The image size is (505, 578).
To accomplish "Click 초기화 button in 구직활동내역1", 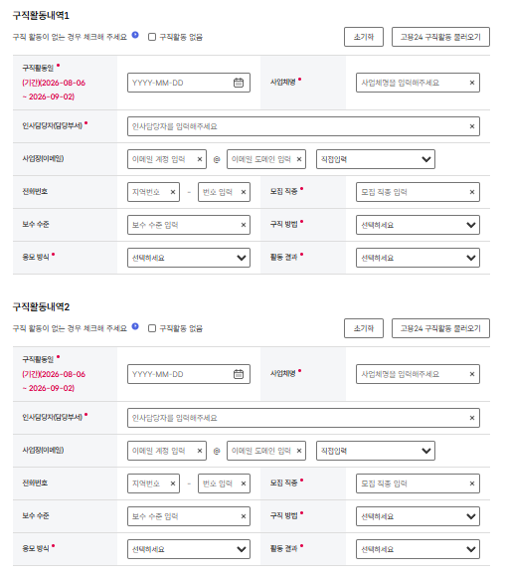I will [364, 37].
